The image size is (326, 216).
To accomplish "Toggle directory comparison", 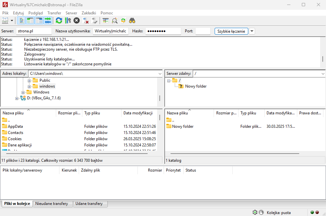I will coord(115,21).
